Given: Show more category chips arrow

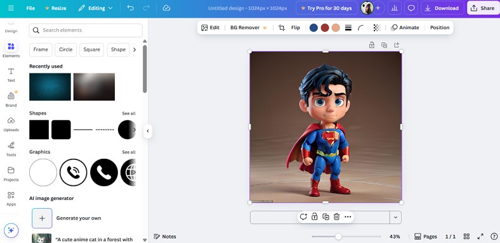Looking at the screenshot, I should (x=135, y=49).
